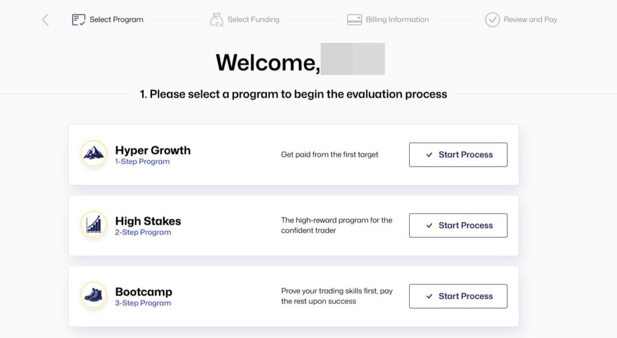
Task: Click the 1-Step Program subtitle link
Action: 142,161
